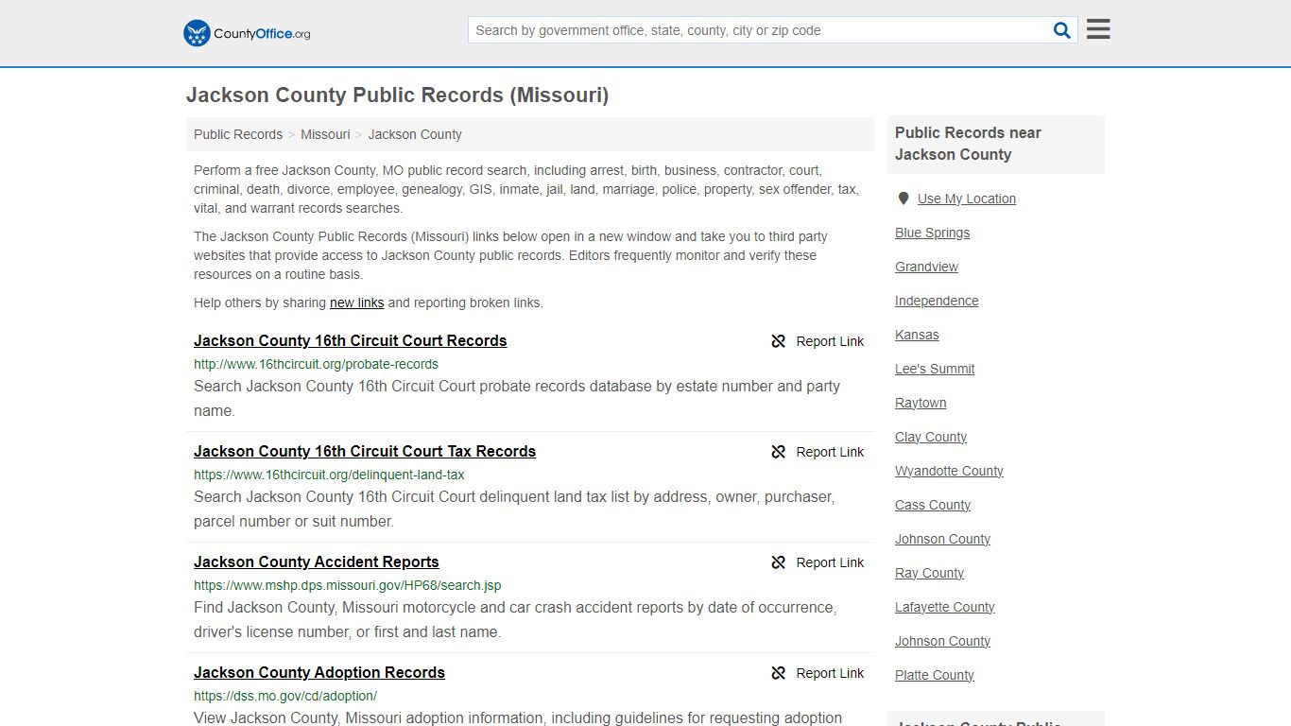Select Clay County in sidebar
The image size is (1291, 726).
(x=931, y=437)
